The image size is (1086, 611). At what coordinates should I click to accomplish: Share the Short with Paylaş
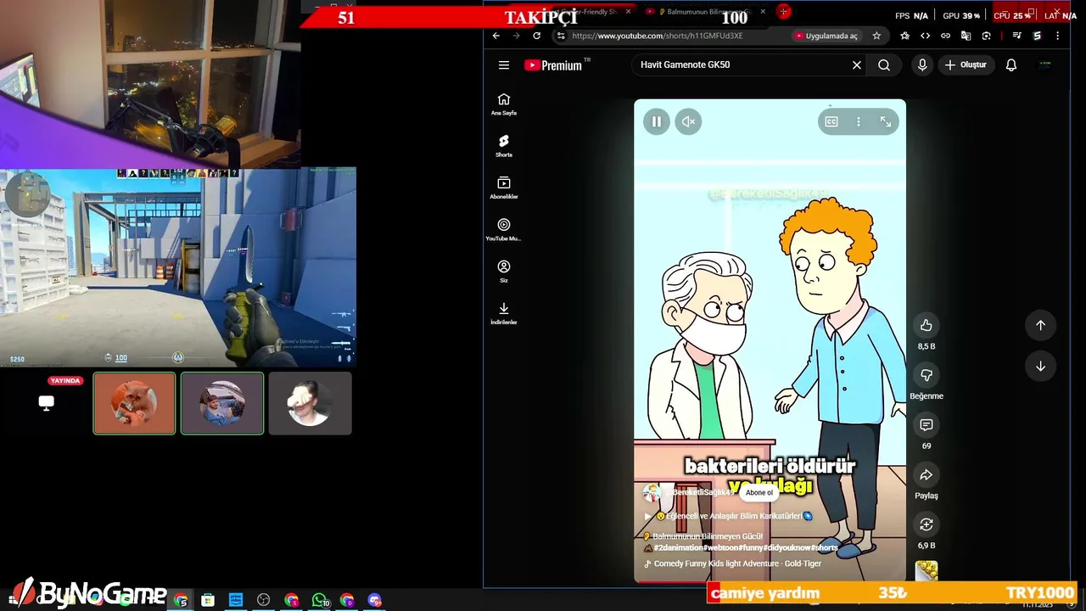926,475
